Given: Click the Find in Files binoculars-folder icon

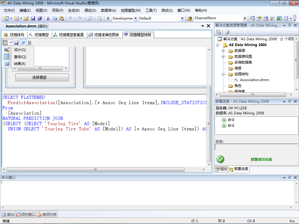Looking at the screenshot, I should coord(190,18).
